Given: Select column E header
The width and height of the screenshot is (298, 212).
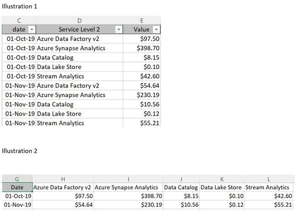Looking at the screenshot, I should (x=142, y=21).
